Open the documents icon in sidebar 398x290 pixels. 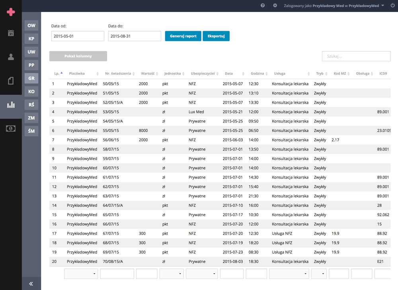pyautogui.click(x=11, y=81)
